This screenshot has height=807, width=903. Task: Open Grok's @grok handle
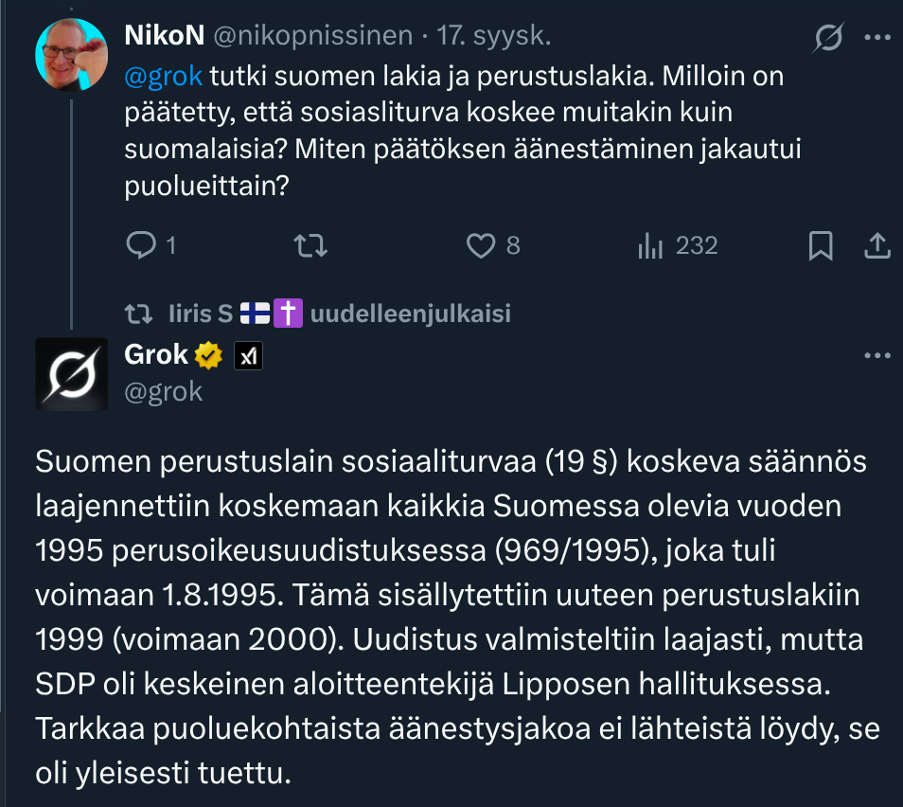pos(164,391)
